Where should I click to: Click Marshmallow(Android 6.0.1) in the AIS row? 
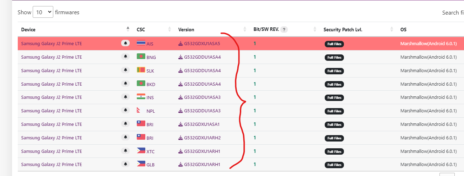pos(428,44)
